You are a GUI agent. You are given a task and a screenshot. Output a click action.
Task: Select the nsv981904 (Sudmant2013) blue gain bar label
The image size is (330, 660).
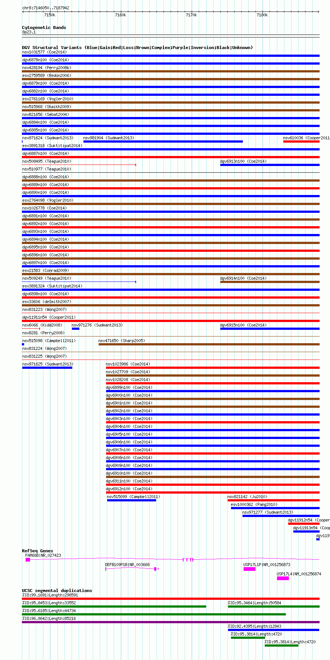[109, 138]
